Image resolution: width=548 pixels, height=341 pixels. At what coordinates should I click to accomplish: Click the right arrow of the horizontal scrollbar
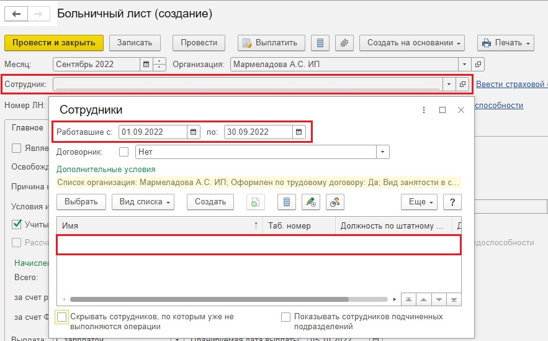394,299
